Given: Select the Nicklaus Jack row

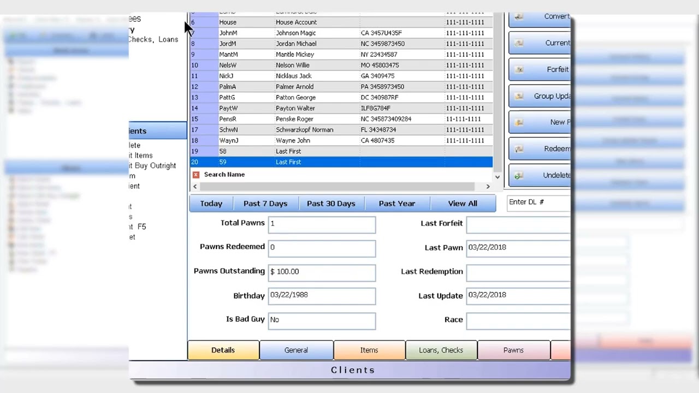Looking at the screenshot, I should [341, 76].
